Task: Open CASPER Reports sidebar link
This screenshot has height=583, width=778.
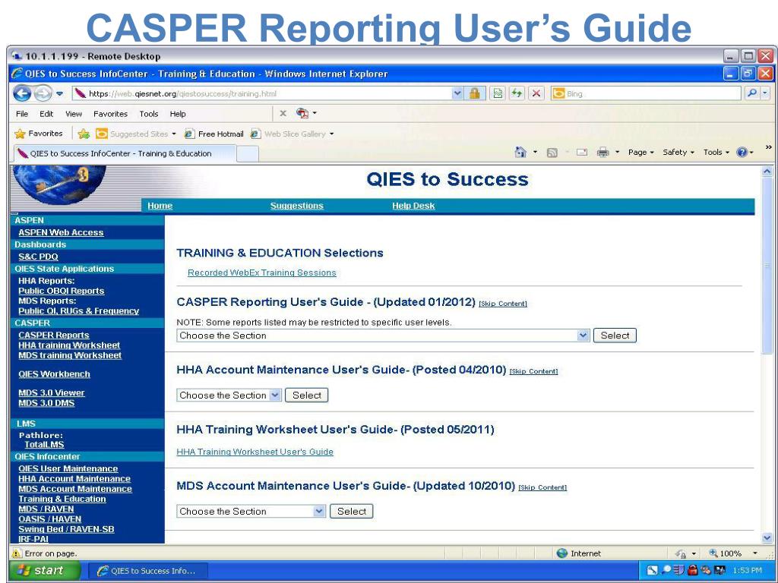Action: [54, 335]
